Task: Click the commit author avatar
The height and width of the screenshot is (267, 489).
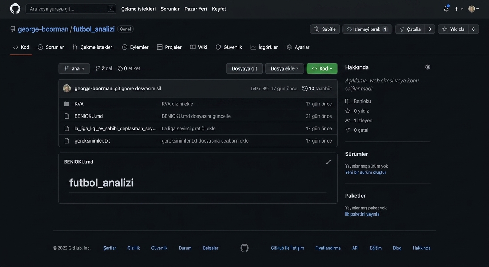Action: click(67, 88)
